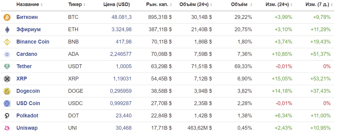The height and width of the screenshot is (136, 337).
Task: Click the Ethereum diamond icon
Action: tap(7, 30)
